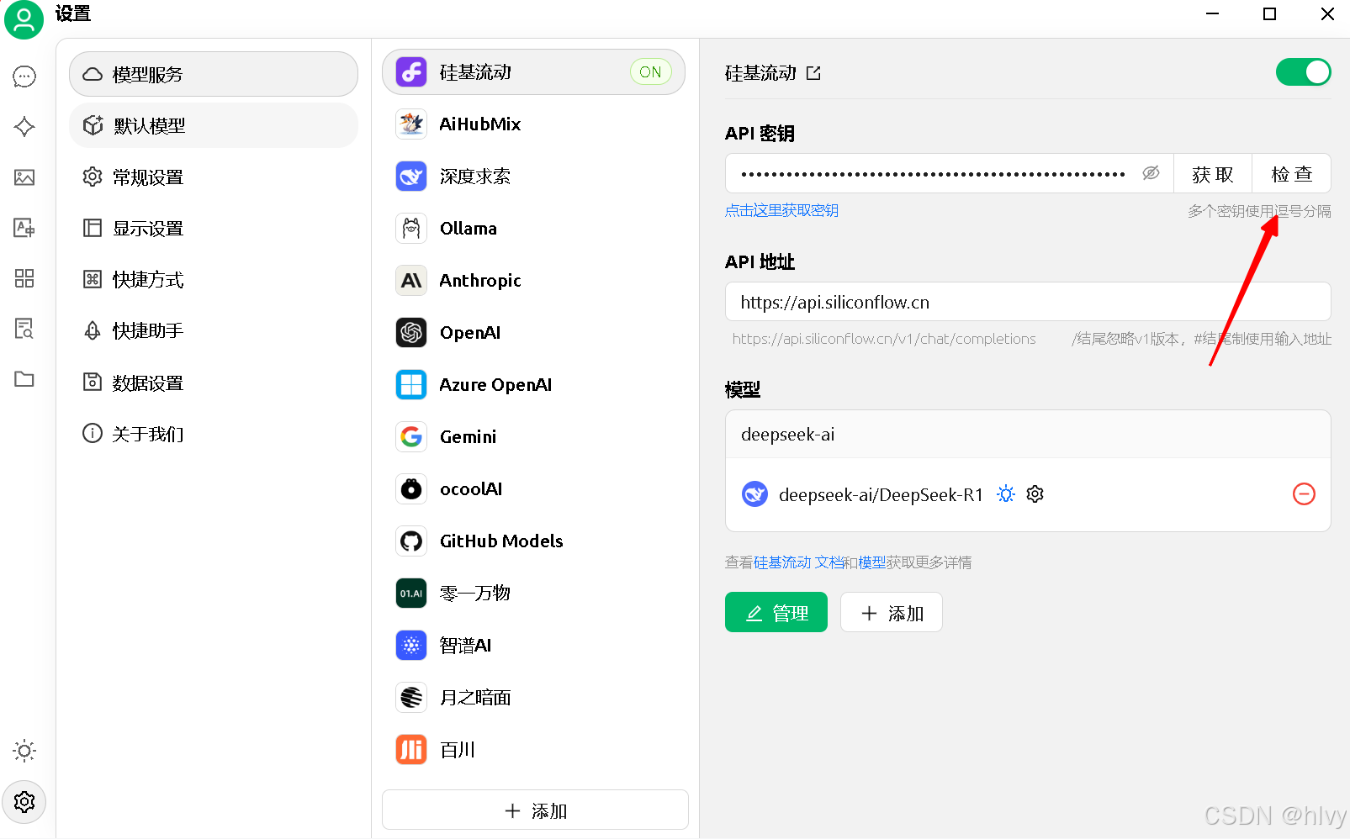Click the 添加 model button
Viewport: 1350px width, 839px height.
(x=892, y=613)
